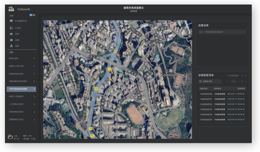Expand the highlighted 天秤吊運危險區域警報 item
This screenshot has height=152, width=260.
coord(21,89)
